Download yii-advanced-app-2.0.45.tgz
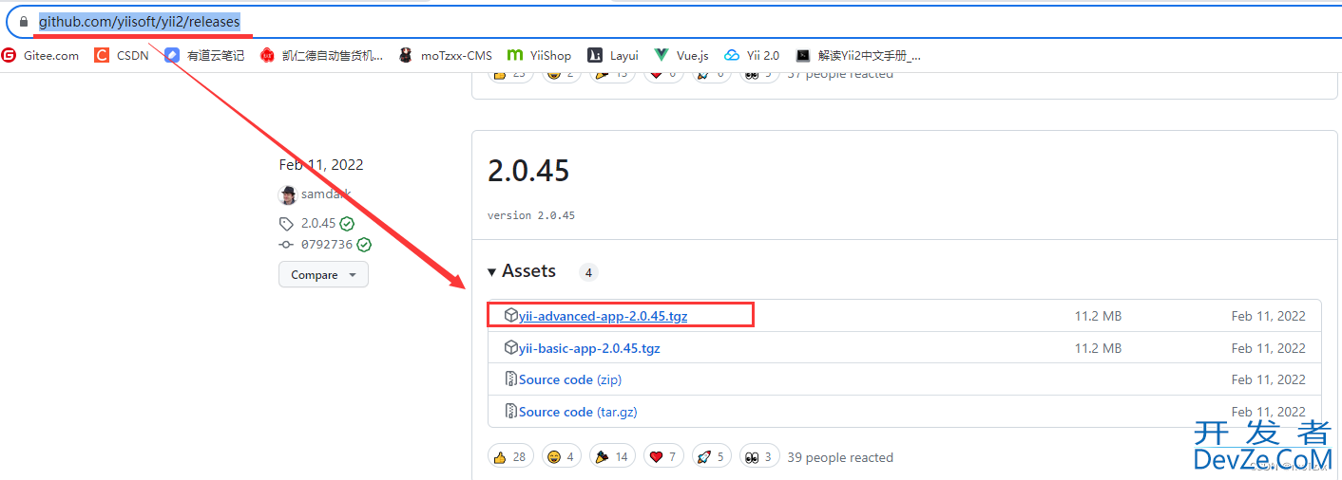 click(x=603, y=316)
